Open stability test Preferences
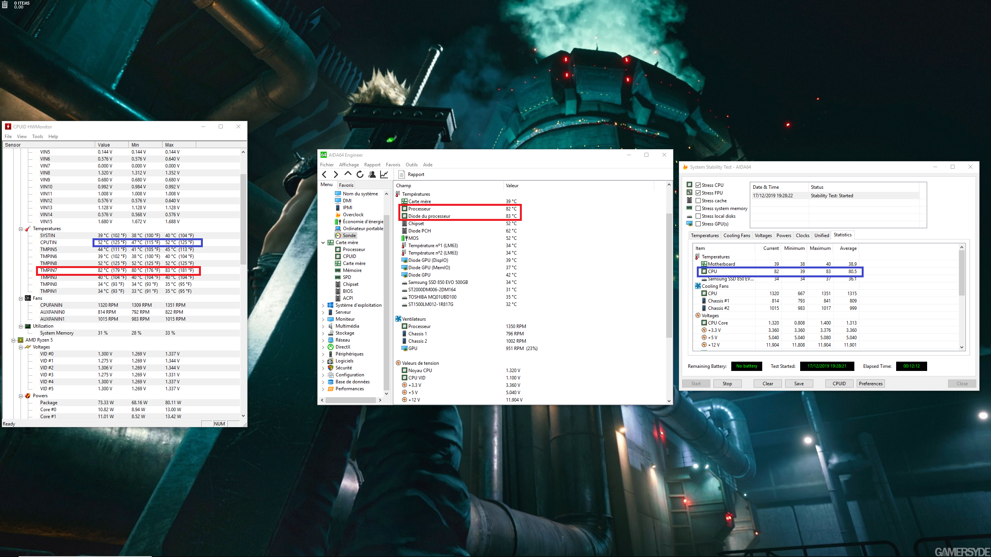 (871, 384)
